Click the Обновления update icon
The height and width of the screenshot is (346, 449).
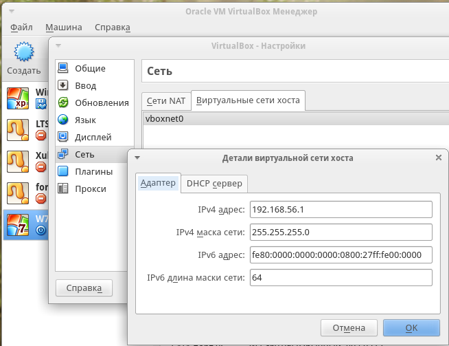tap(63, 102)
